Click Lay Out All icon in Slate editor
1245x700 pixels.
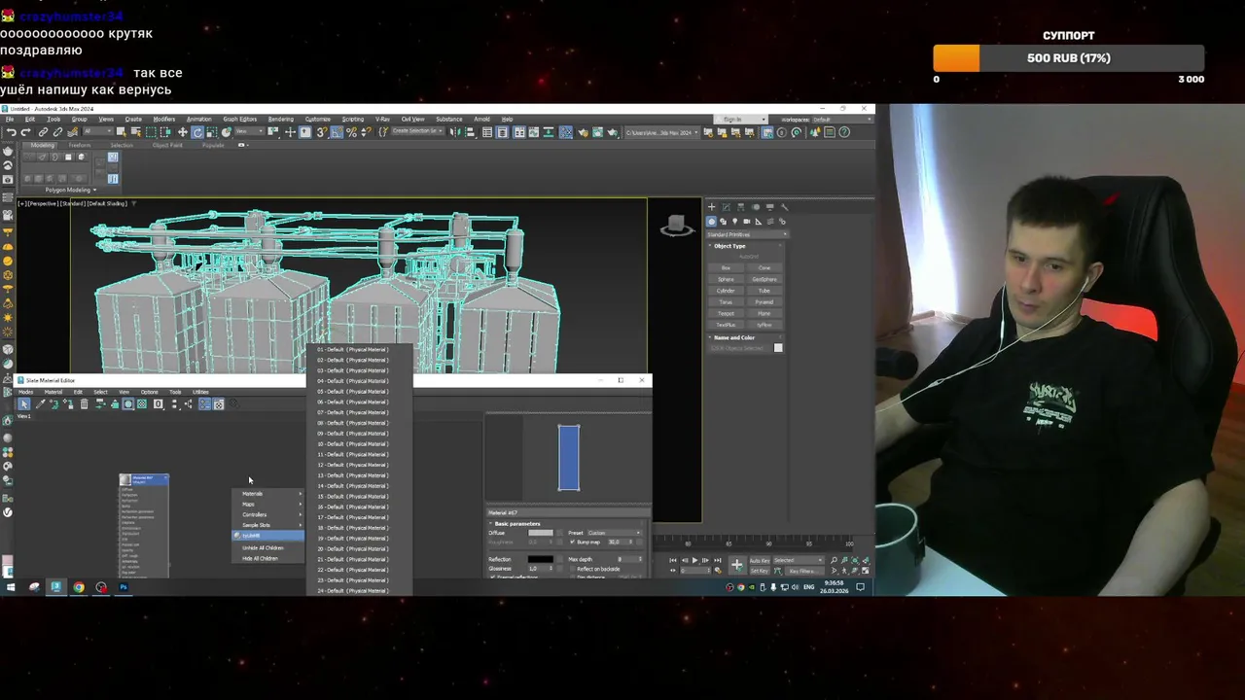[175, 404]
